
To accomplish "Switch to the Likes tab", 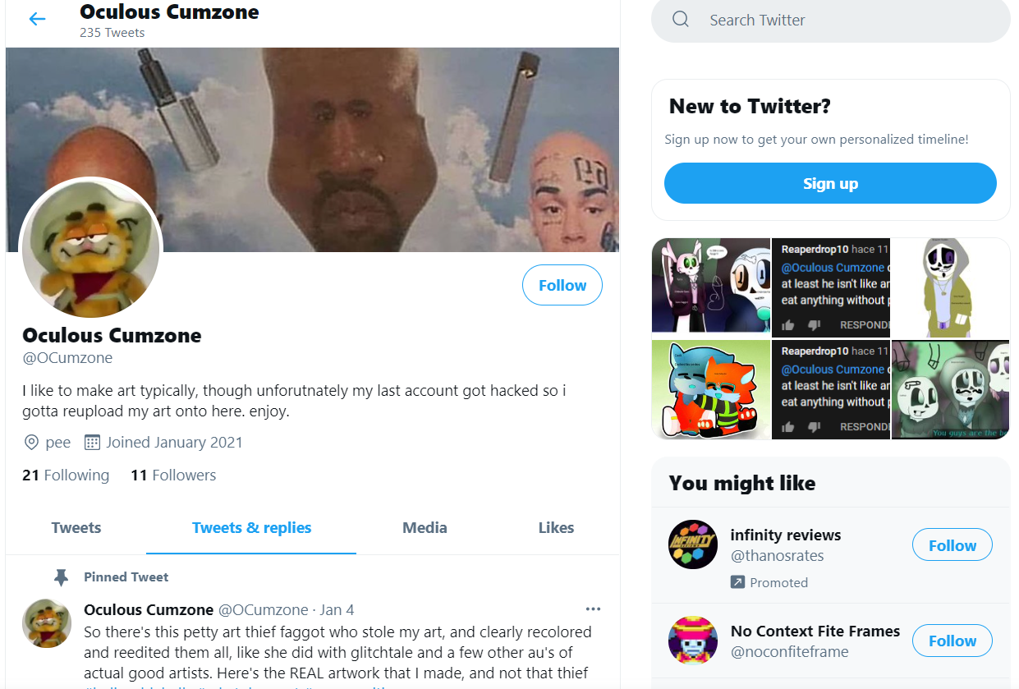I will 556,528.
